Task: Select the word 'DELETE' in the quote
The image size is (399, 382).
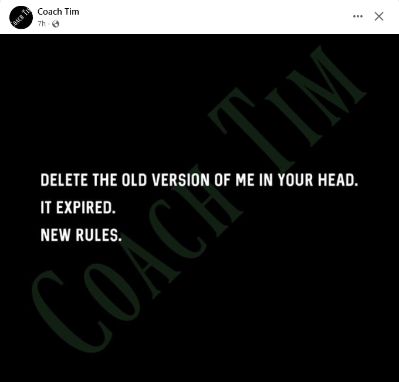Action: pyautogui.click(x=64, y=180)
